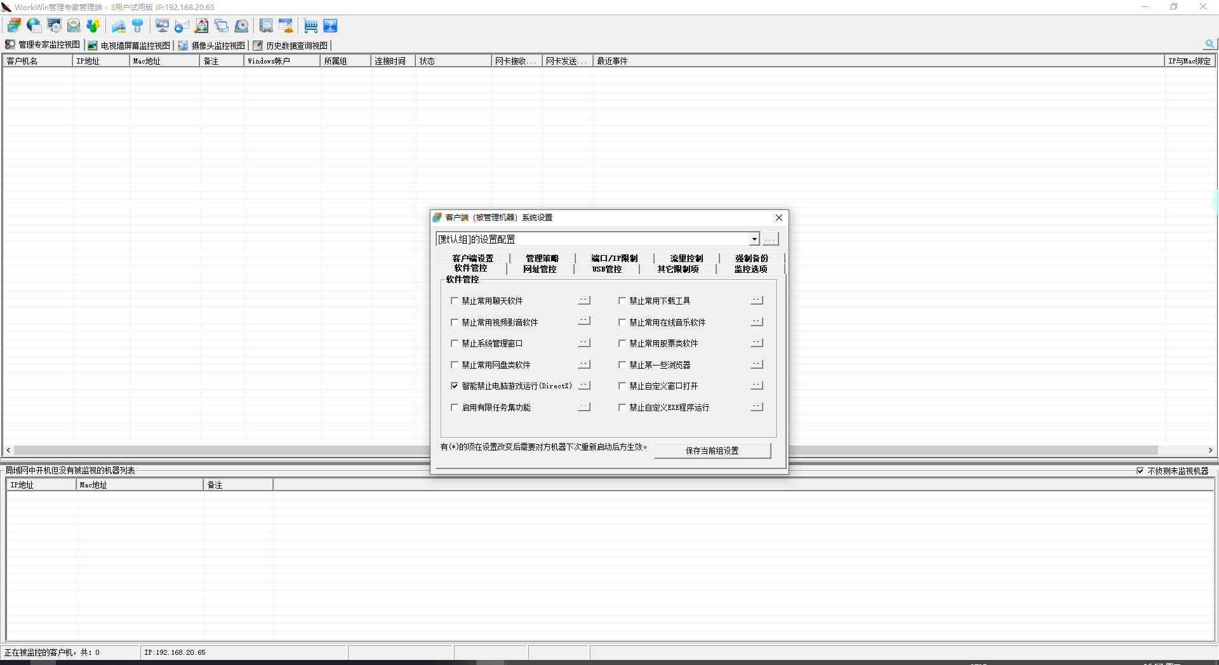Switch to the 电视墙屏幕监控视图 view tab

pyautogui.click(x=130, y=45)
